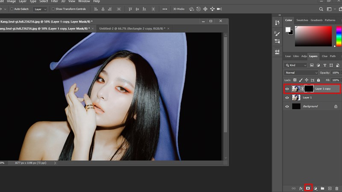Image resolution: width=342 pixels, height=192 pixels.
Task: Open the Auto-Select Layer dropdown
Action: pyautogui.click(x=40, y=9)
